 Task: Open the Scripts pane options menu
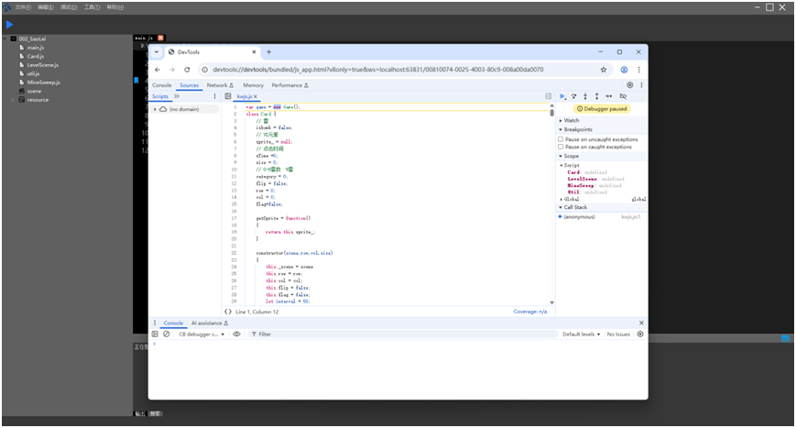(x=214, y=96)
